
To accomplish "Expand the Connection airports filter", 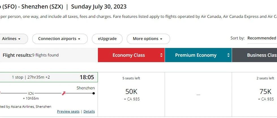I will tap(60, 39).
